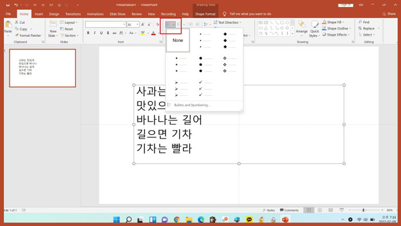401x226 pixels.
Task: Toggle Underline formatting
Action: (101, 33)
